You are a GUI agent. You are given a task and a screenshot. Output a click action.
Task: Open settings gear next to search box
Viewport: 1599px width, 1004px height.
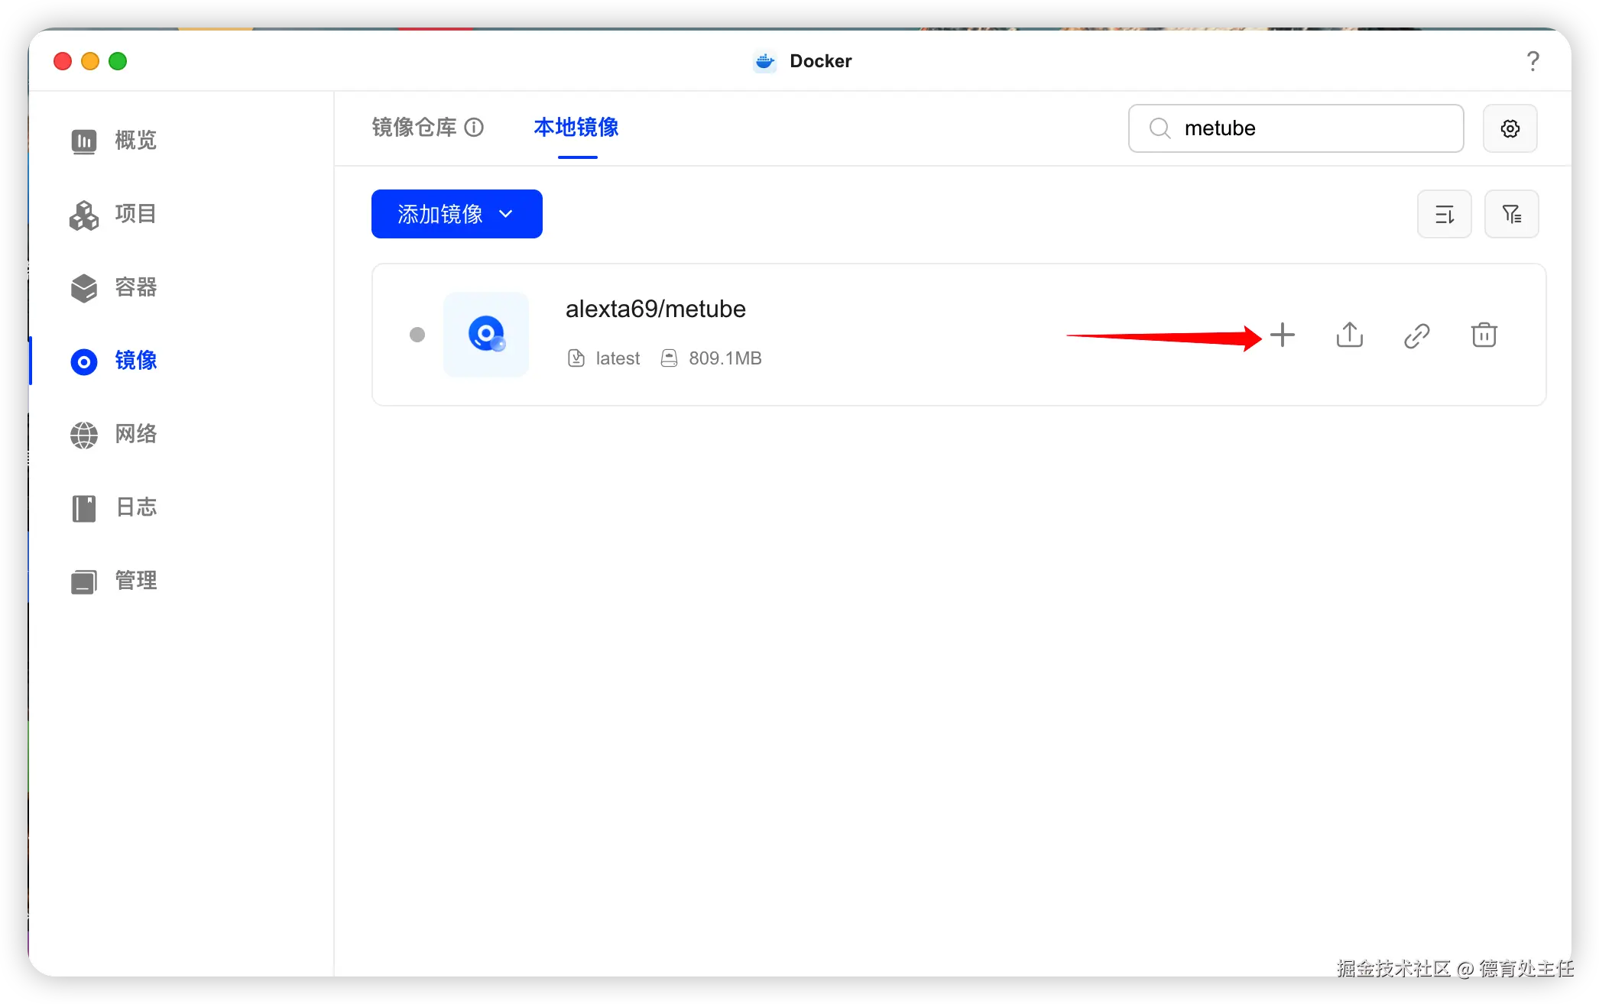(x=1510, y=128)
